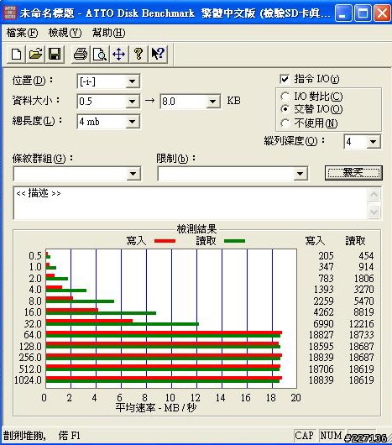The image size is (392, 445).
Task: Click the Print Preview magnifier icon
Action: point(100,54)
